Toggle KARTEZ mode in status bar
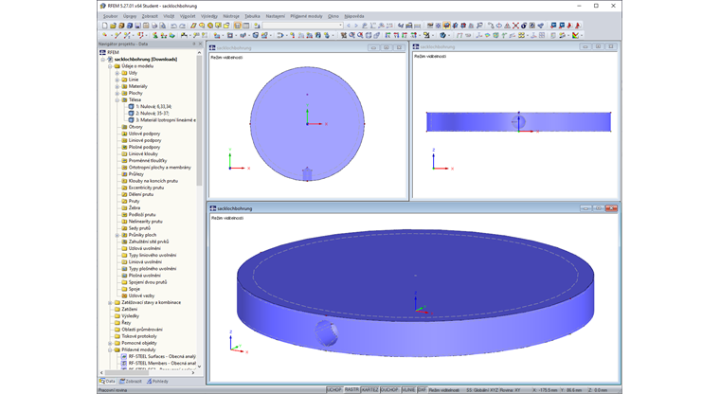This screenshot has height=394, width=720. point(369,390)
